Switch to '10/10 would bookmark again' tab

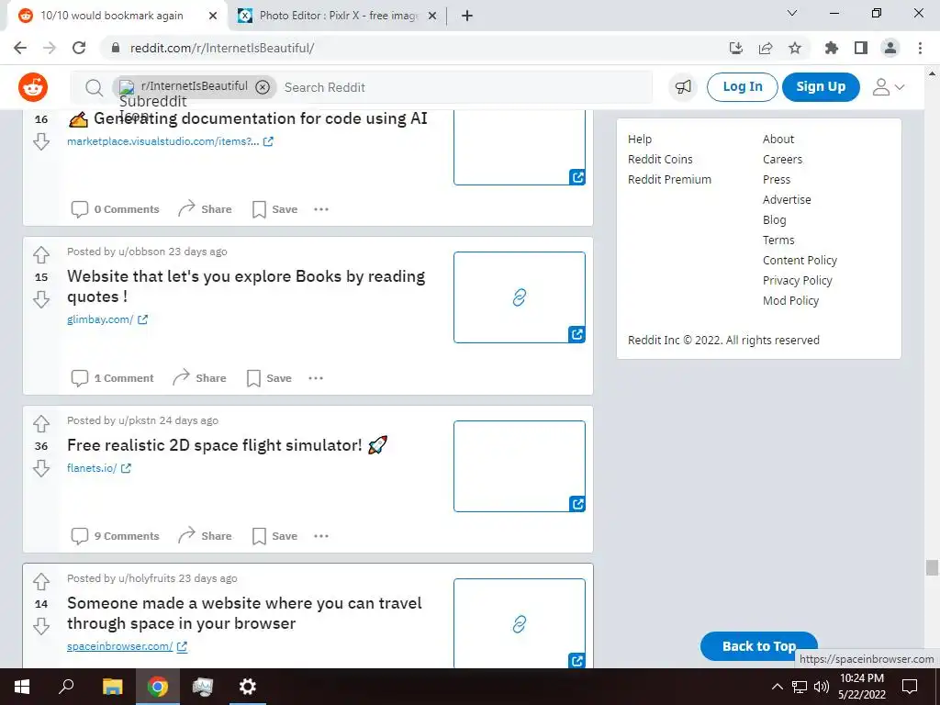[111, 16]
